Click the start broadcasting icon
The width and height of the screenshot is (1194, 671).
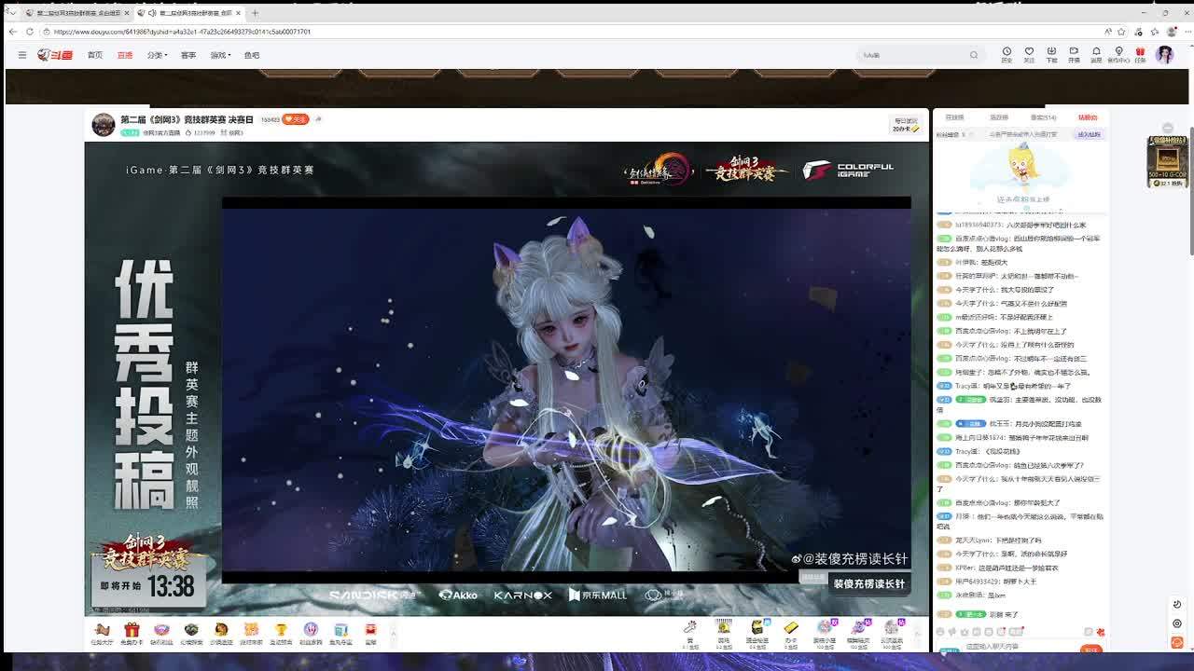click(x=1074, y=54)
